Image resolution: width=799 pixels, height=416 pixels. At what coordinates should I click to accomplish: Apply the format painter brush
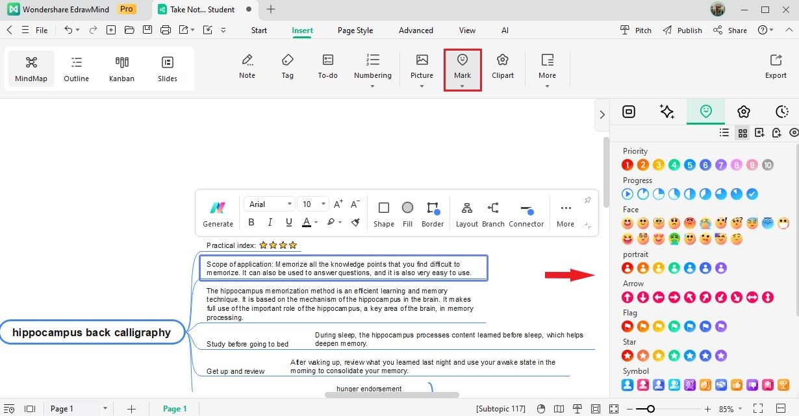pyautogui.click(x=355, y=222)
